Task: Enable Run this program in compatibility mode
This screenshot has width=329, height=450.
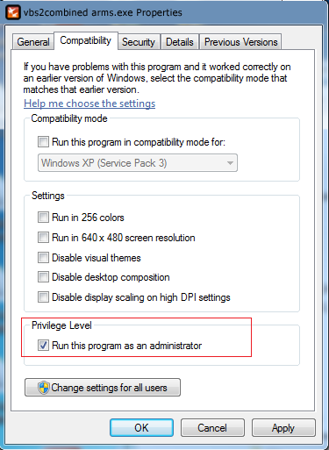Action: coord(43,142)
